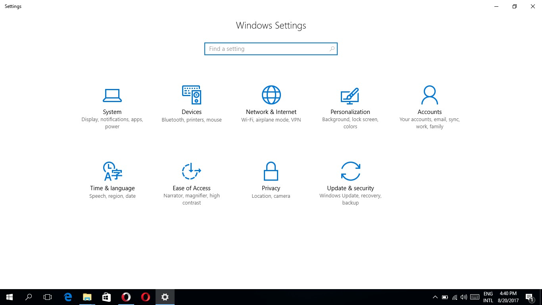Open the Devices settings category
The image size is (542, 305).
[192, 104]
